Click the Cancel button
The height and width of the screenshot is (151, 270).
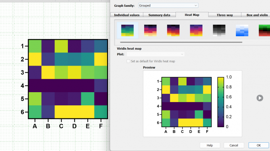click(233, 145)
